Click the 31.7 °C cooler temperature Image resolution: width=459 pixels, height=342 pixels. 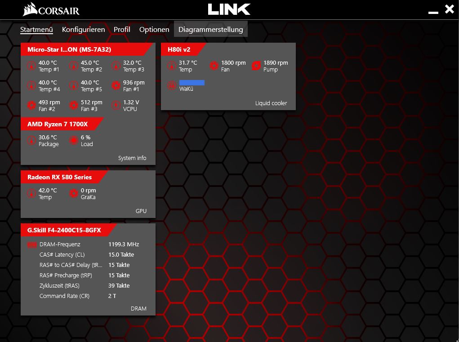188,62
